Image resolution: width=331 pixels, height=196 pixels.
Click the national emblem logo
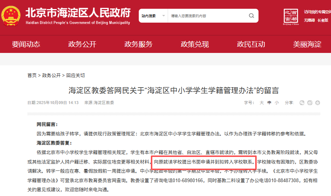[x=11, y=16]
